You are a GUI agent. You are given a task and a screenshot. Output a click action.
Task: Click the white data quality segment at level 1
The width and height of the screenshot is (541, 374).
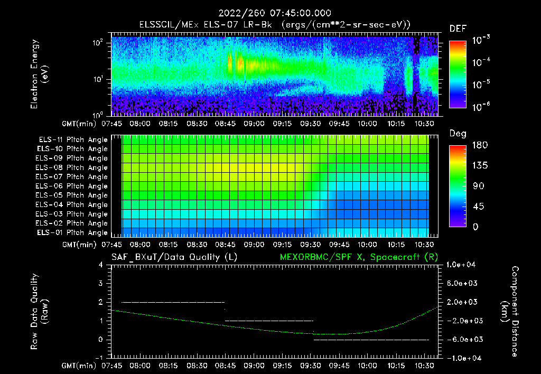coord(269,321)
